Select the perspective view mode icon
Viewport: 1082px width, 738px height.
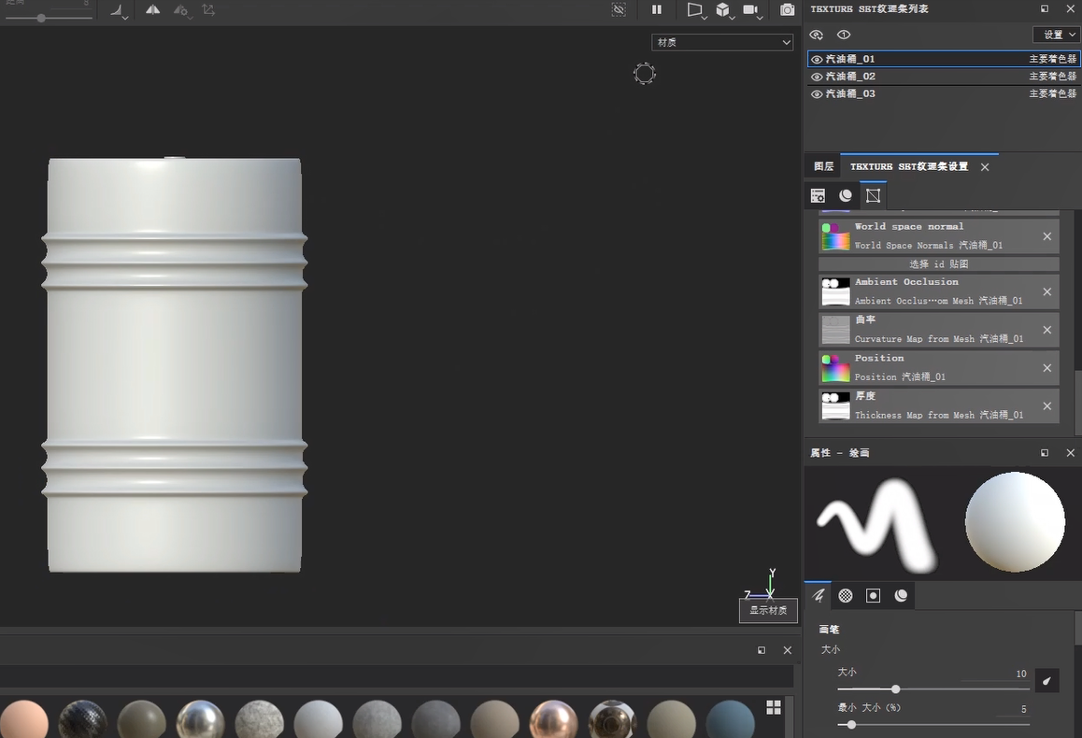695,10
